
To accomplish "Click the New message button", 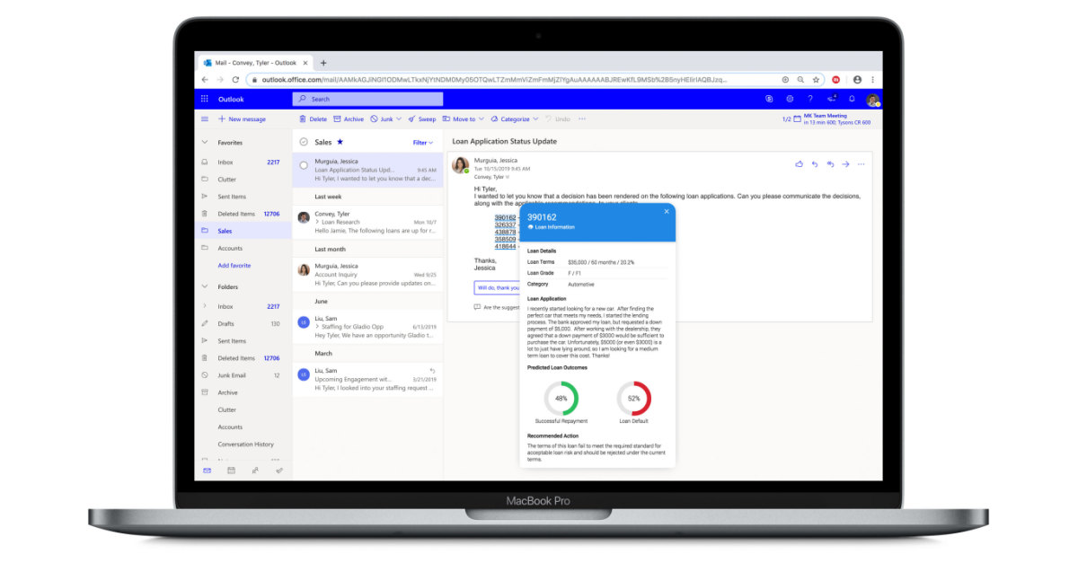I will click(242, 119).
